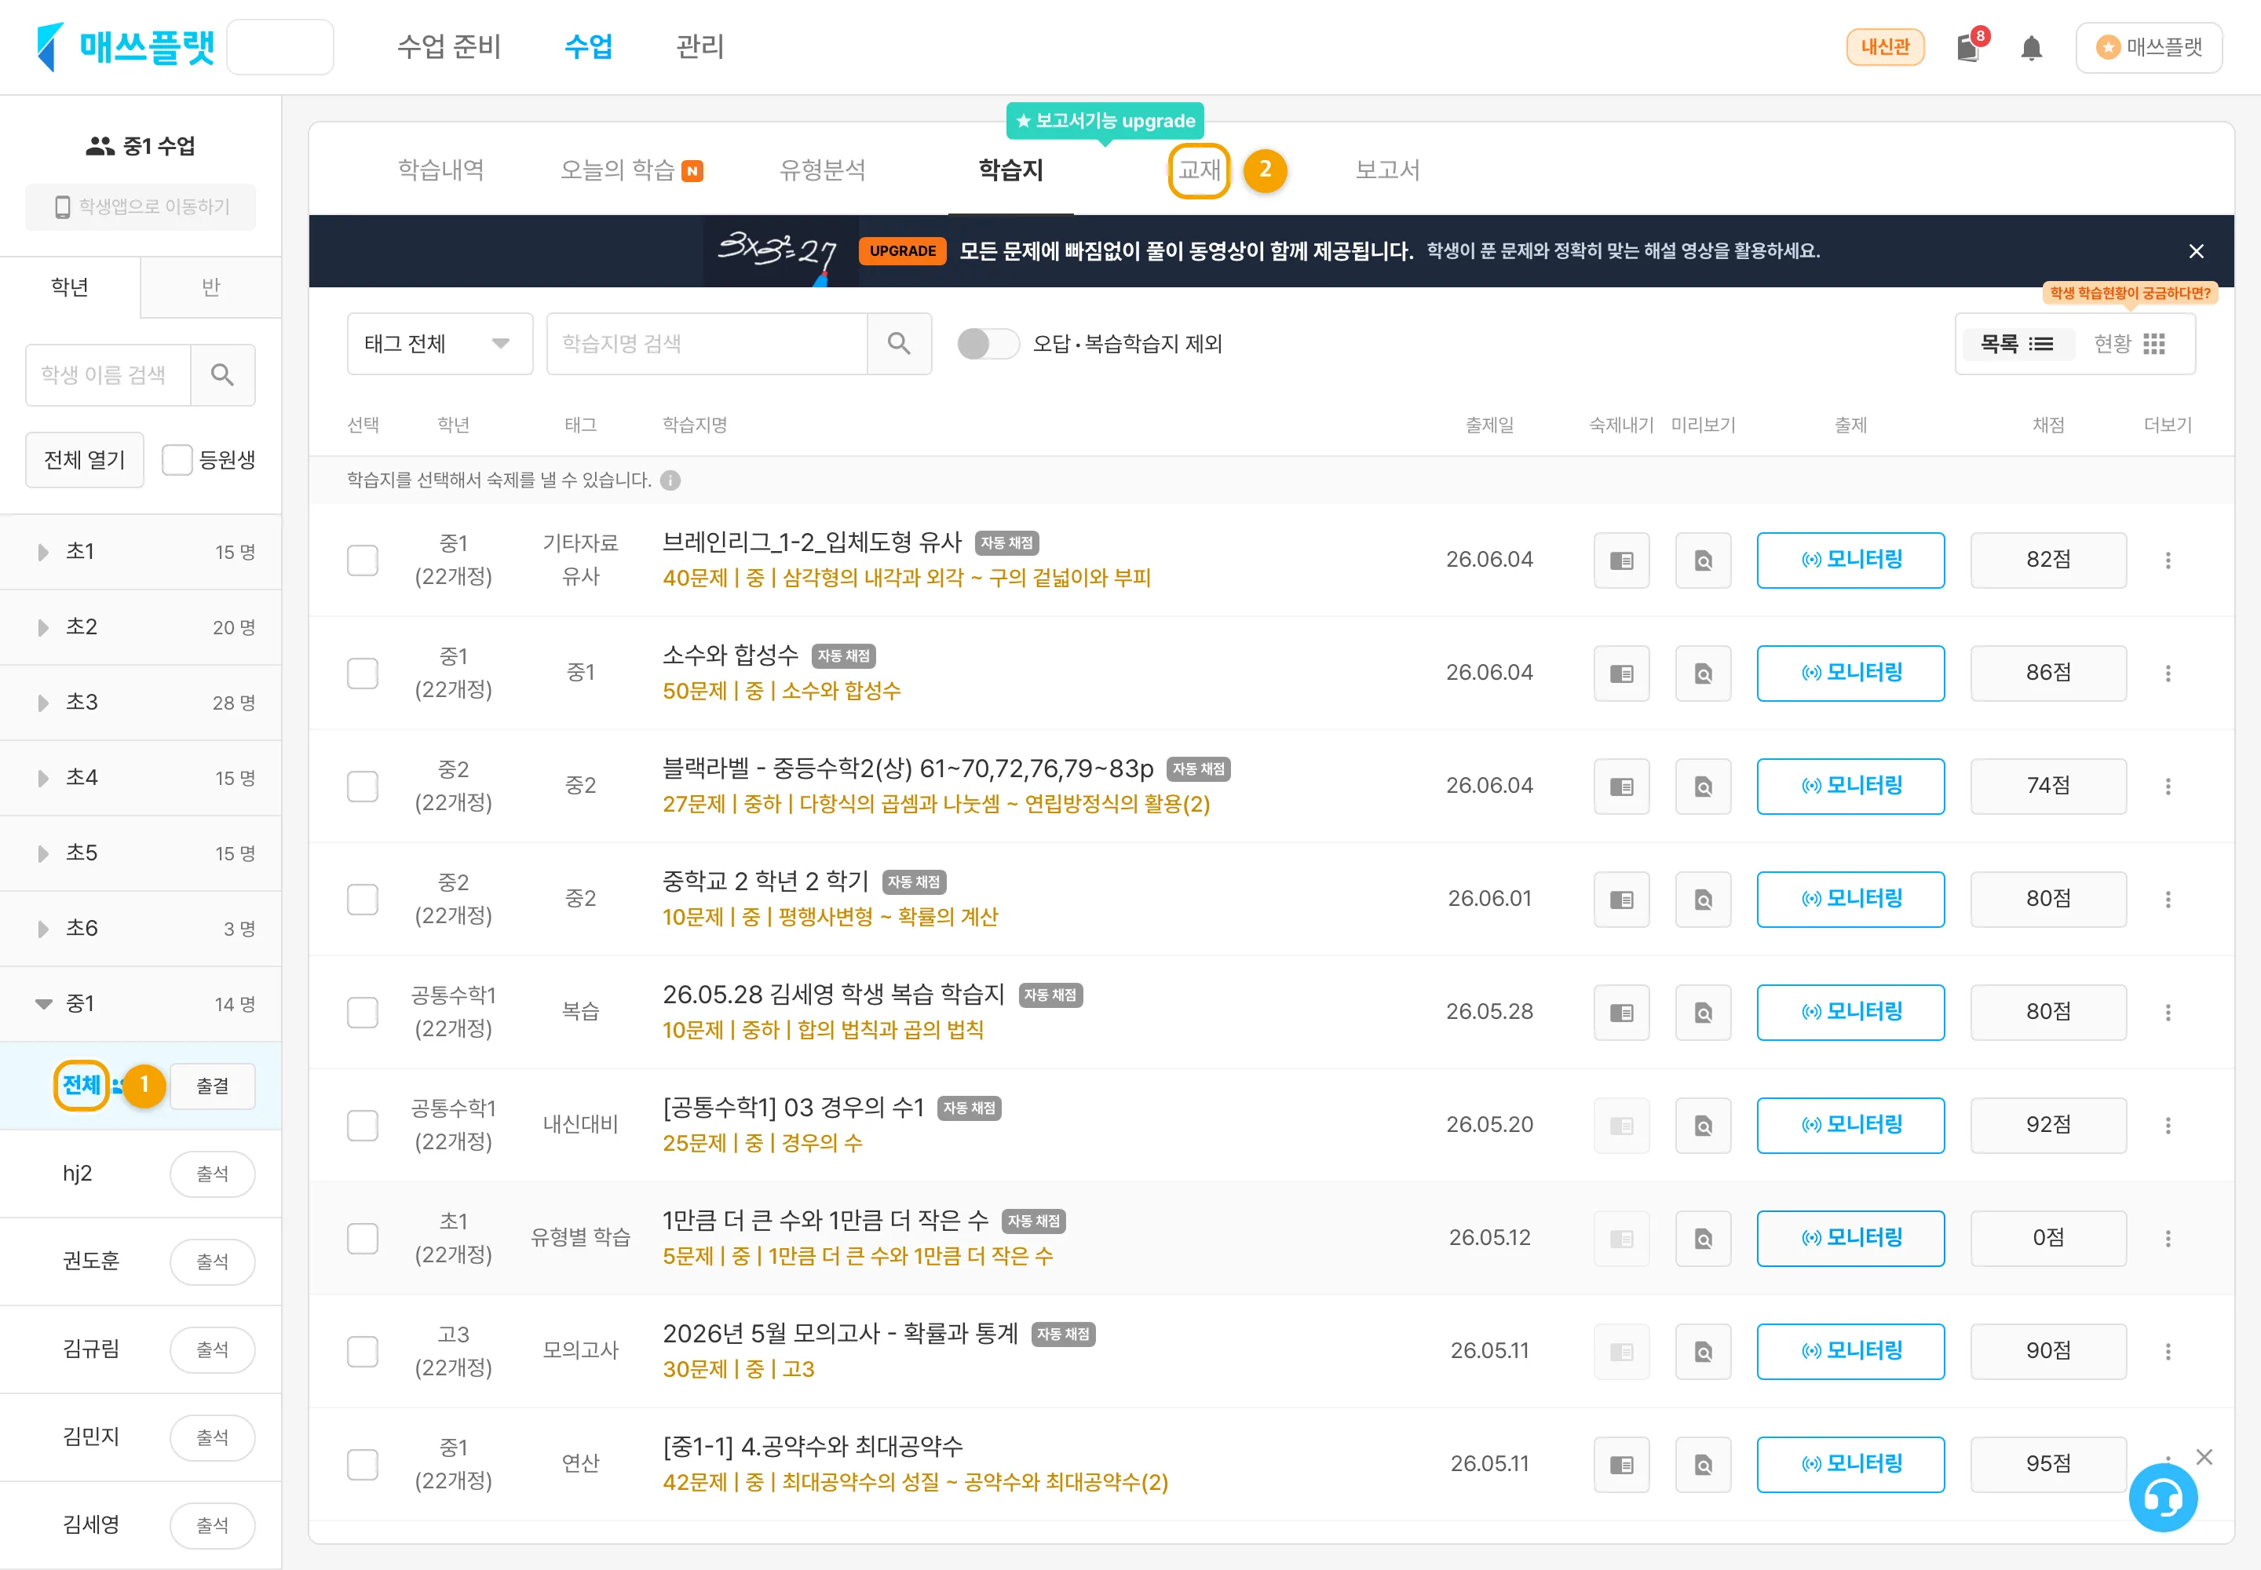The width and height of the screenshot is (2261, 1570).
Task: Click the homework icon for [중1-1] 4.공약수와 최대공약수
Action: point(1621,1465)
